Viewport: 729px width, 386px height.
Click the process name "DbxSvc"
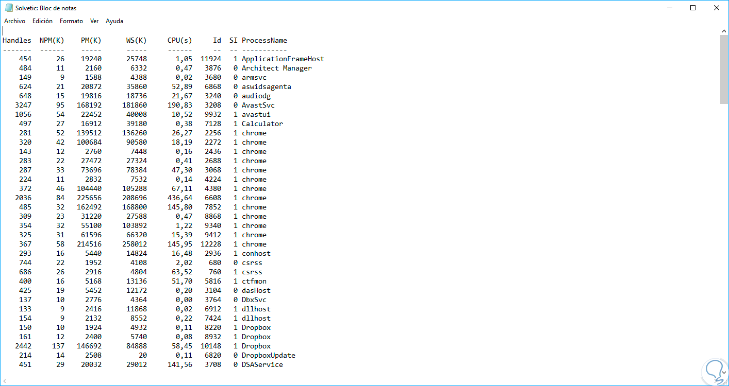(254, 300)
